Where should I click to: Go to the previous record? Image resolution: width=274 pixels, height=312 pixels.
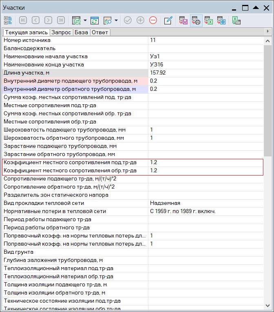click(x=36, y=20)
